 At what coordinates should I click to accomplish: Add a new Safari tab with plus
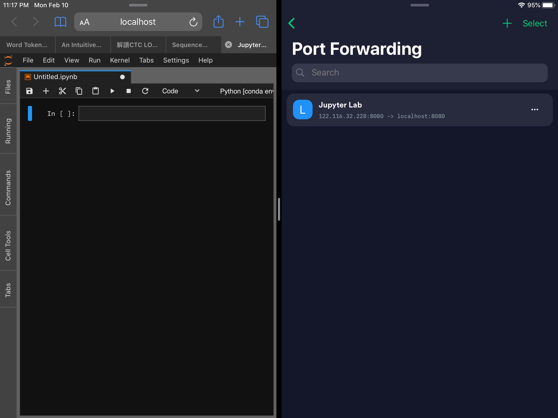click(x=240, y=22)
